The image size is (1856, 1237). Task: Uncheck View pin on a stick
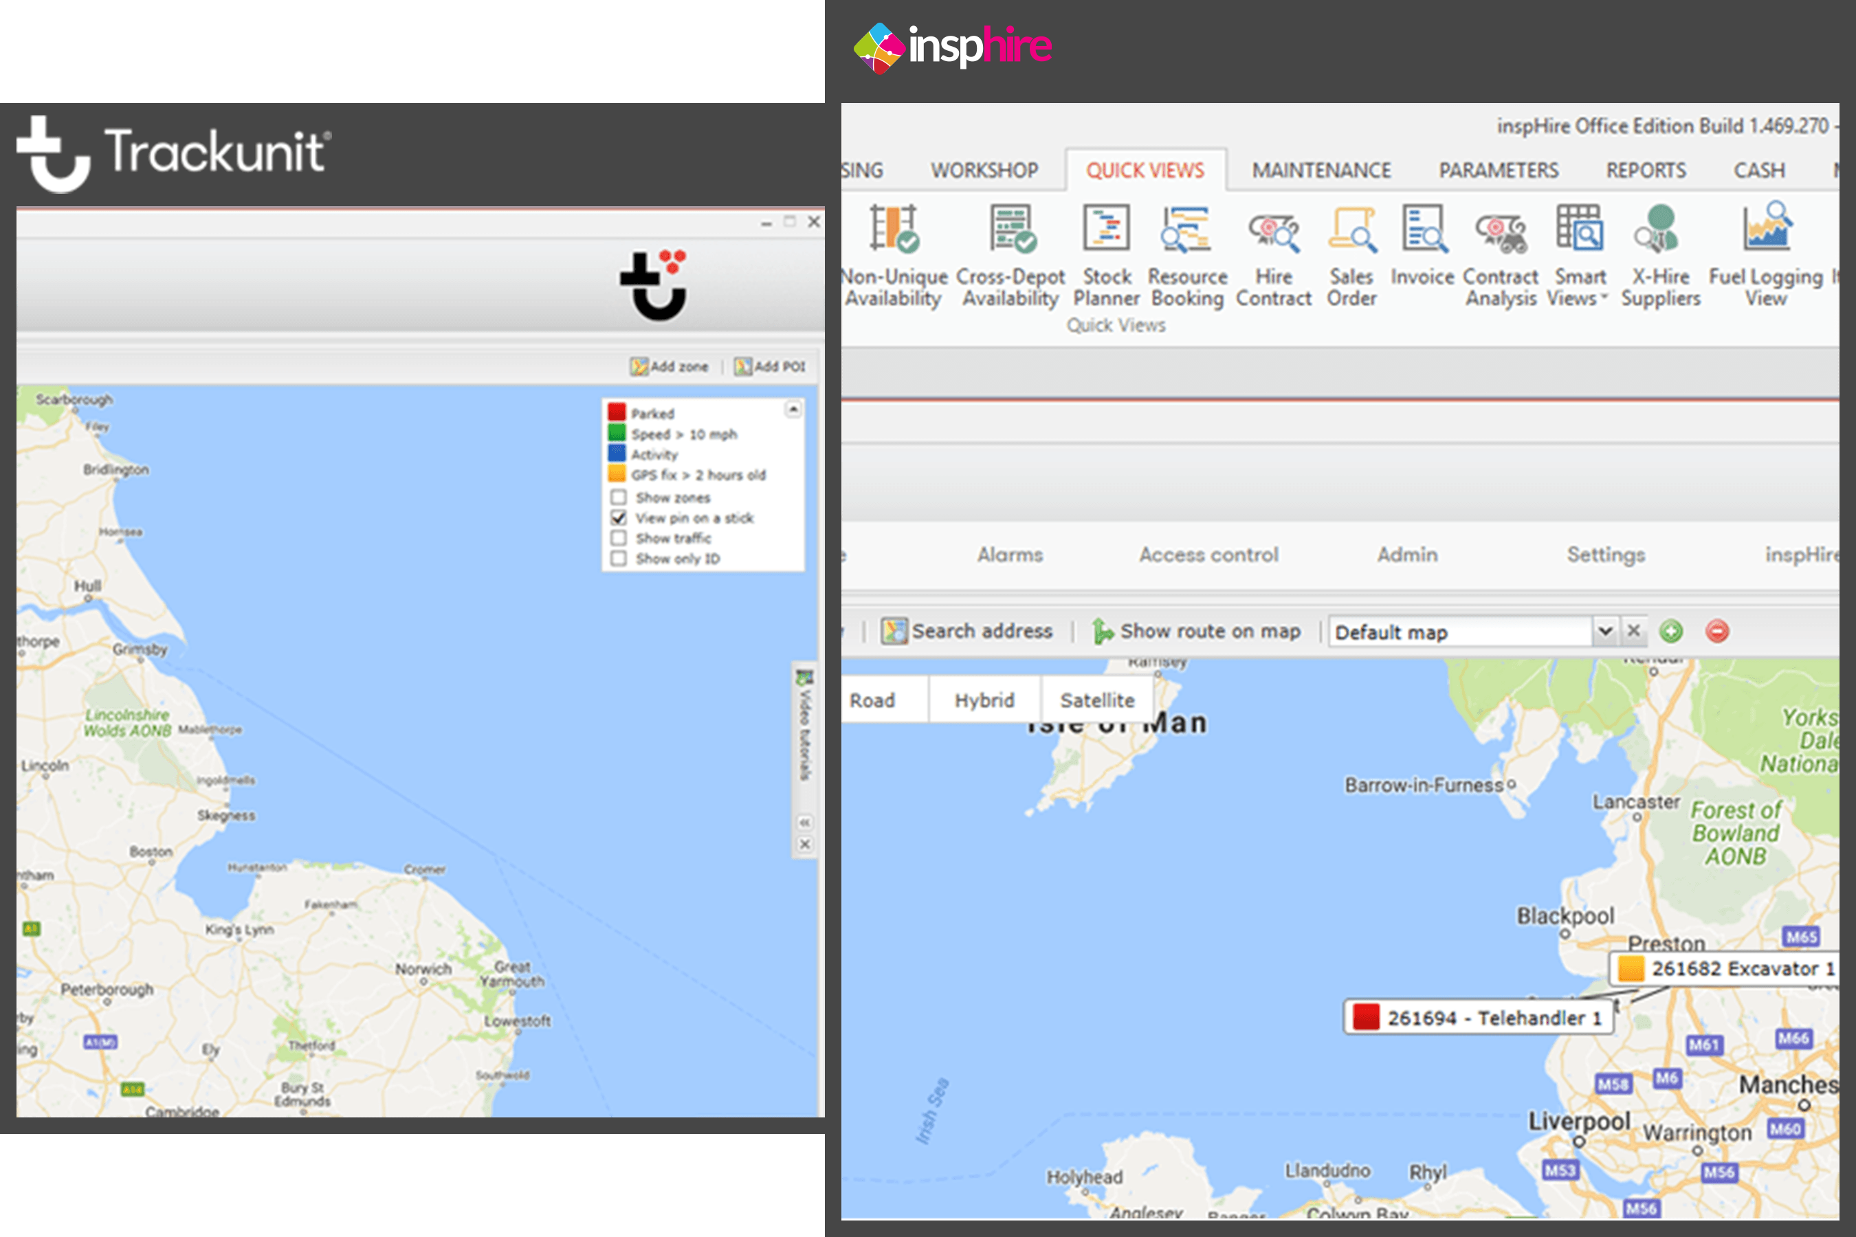point(619,518)
